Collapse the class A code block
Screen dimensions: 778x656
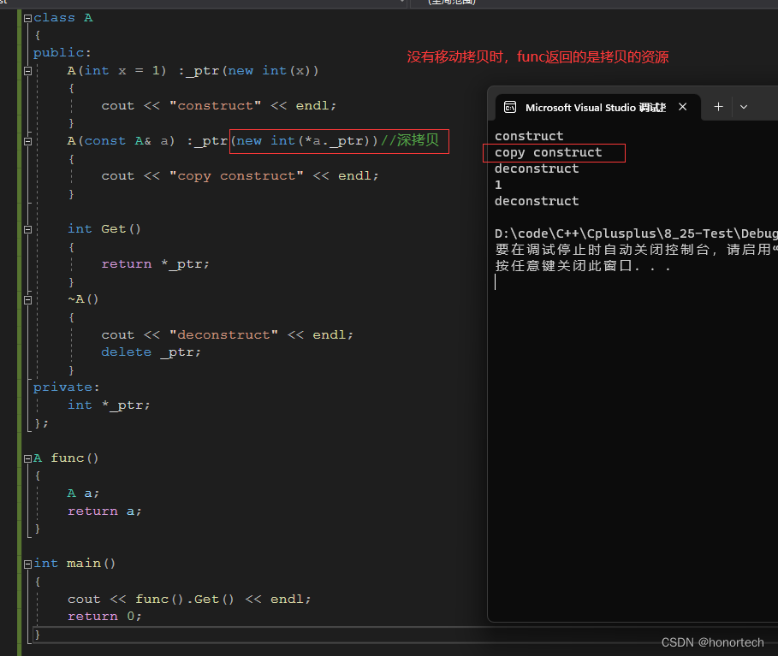(27, 18)
